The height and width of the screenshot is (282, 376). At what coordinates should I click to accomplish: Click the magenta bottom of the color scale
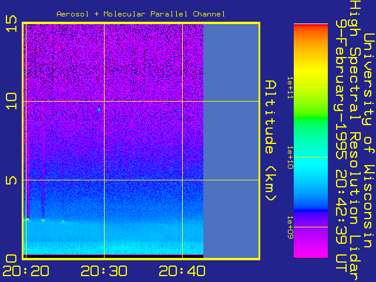[x=311, y=251]
